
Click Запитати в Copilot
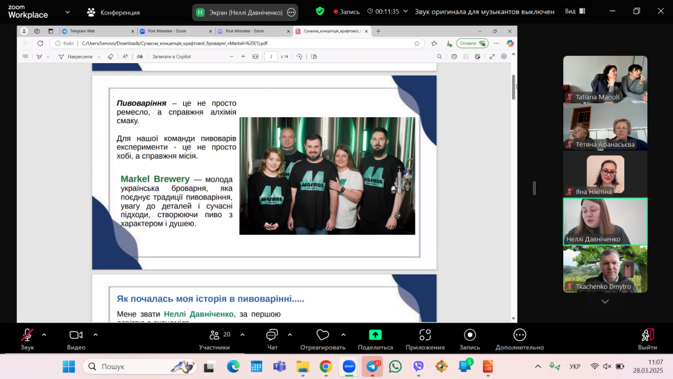[x=172, y=57]
